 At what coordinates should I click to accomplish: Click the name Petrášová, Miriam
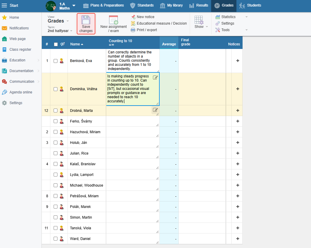click(84, 196)
